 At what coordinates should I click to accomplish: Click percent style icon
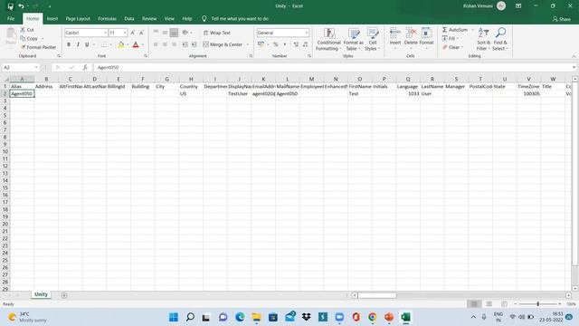(275, 44)
